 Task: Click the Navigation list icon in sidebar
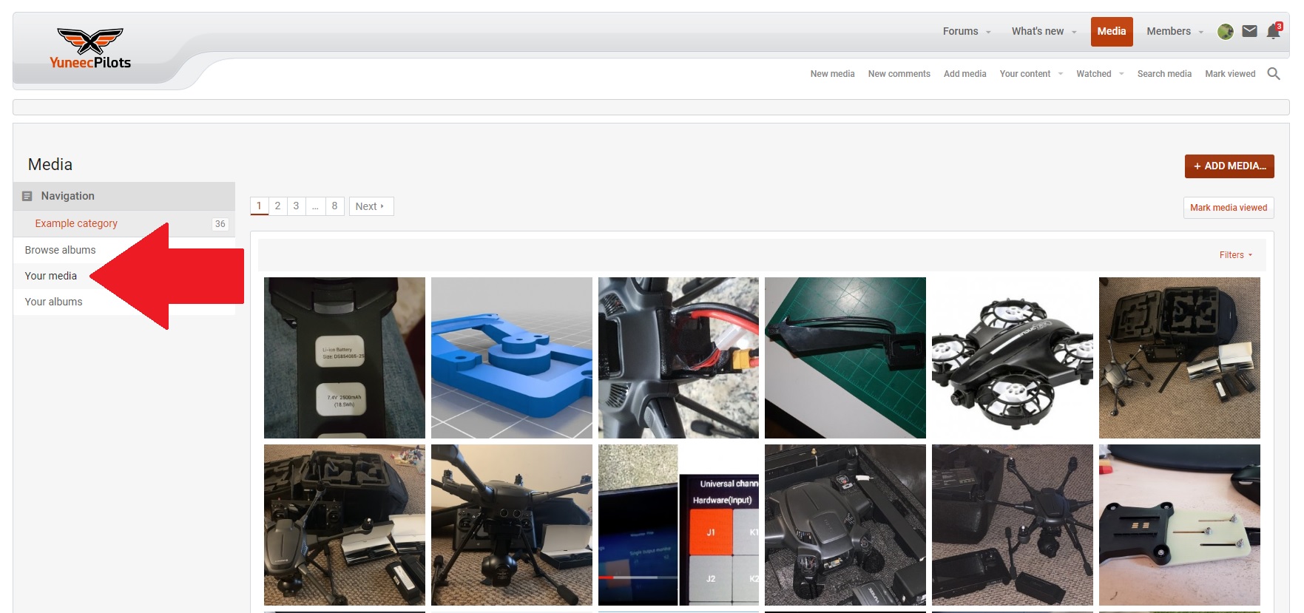point(27,196)
